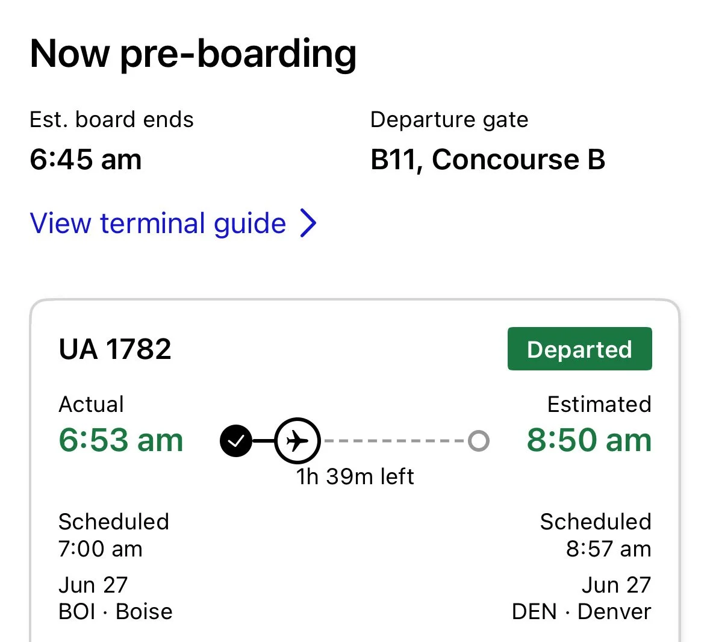Tap the 1h 39m left label

(x=355, y=477)
